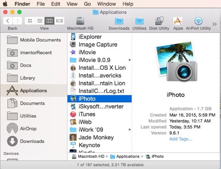Select iWork '09 folder
This screenshot has width=221, height=169.
pos(99,130)
